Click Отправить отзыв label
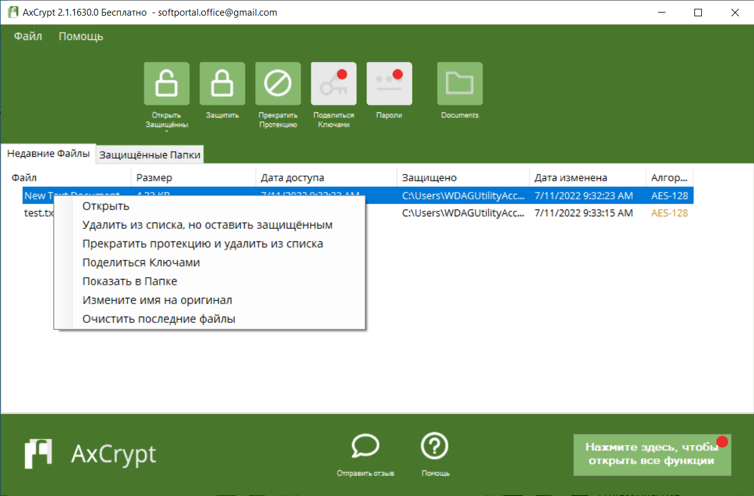754x496 pixels. coord(365,473)
